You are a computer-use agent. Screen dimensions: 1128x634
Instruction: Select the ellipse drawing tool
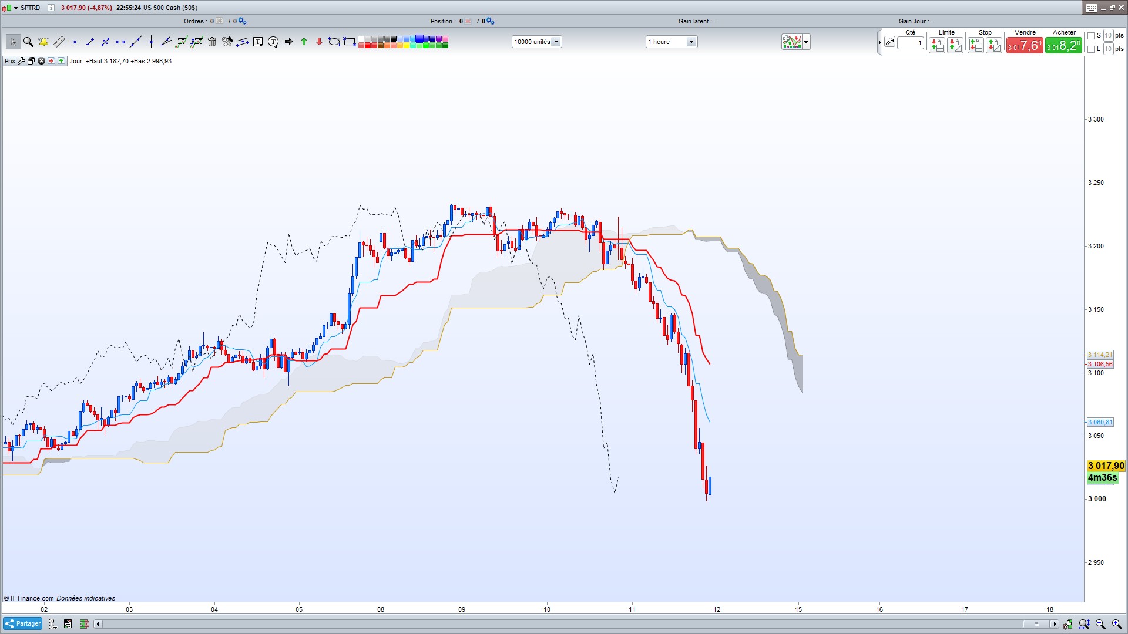tap(334, 42)
